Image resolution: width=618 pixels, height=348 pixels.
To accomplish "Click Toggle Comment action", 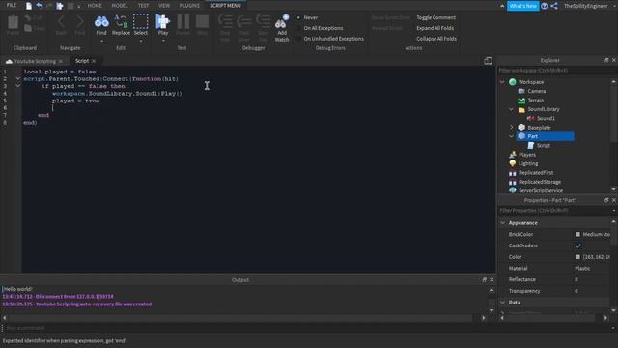I will tap(435, 17).
